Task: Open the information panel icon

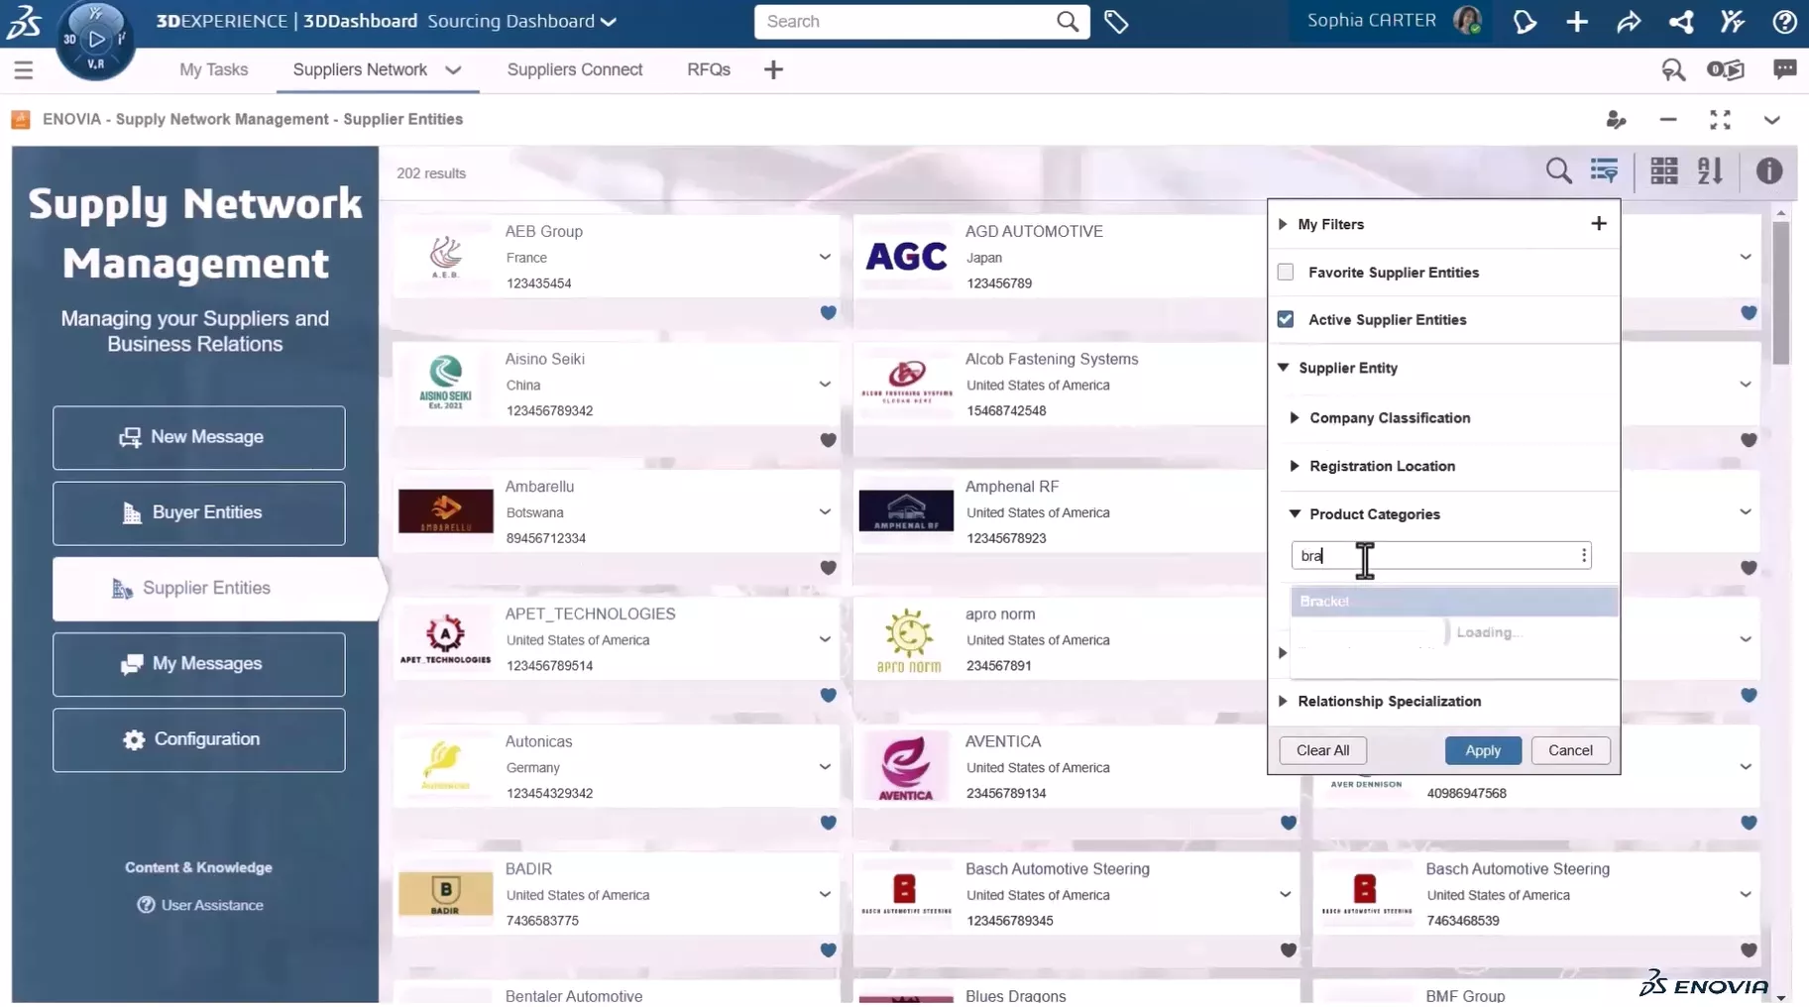Action: pos(1769,170)
